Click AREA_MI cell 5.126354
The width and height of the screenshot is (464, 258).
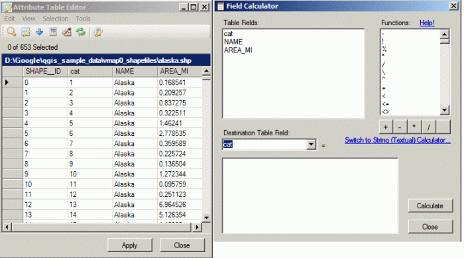tap(180, 214)
